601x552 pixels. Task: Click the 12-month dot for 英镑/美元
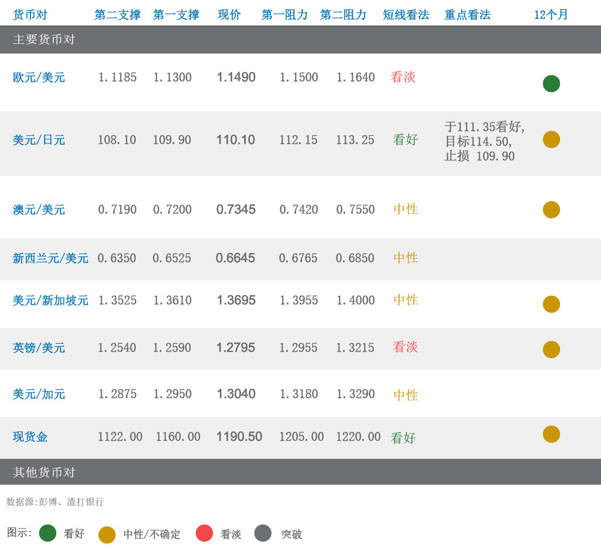point(551,349)
